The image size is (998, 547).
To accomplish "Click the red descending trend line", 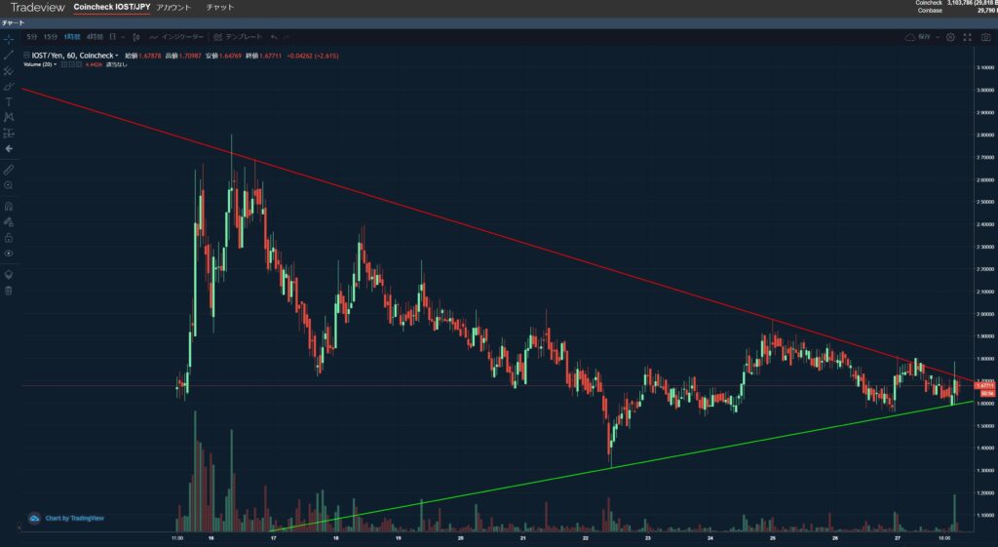I will click(x=496, y=235).
